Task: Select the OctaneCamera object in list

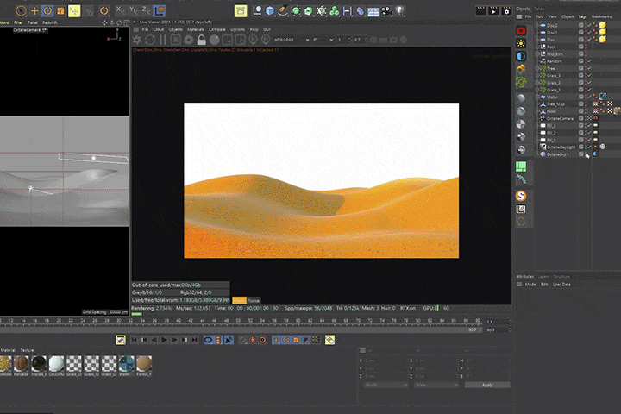Action: coord(559,118)
